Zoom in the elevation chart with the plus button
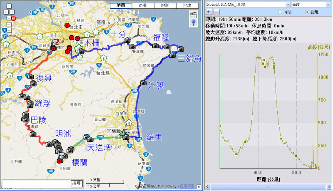 209,12
